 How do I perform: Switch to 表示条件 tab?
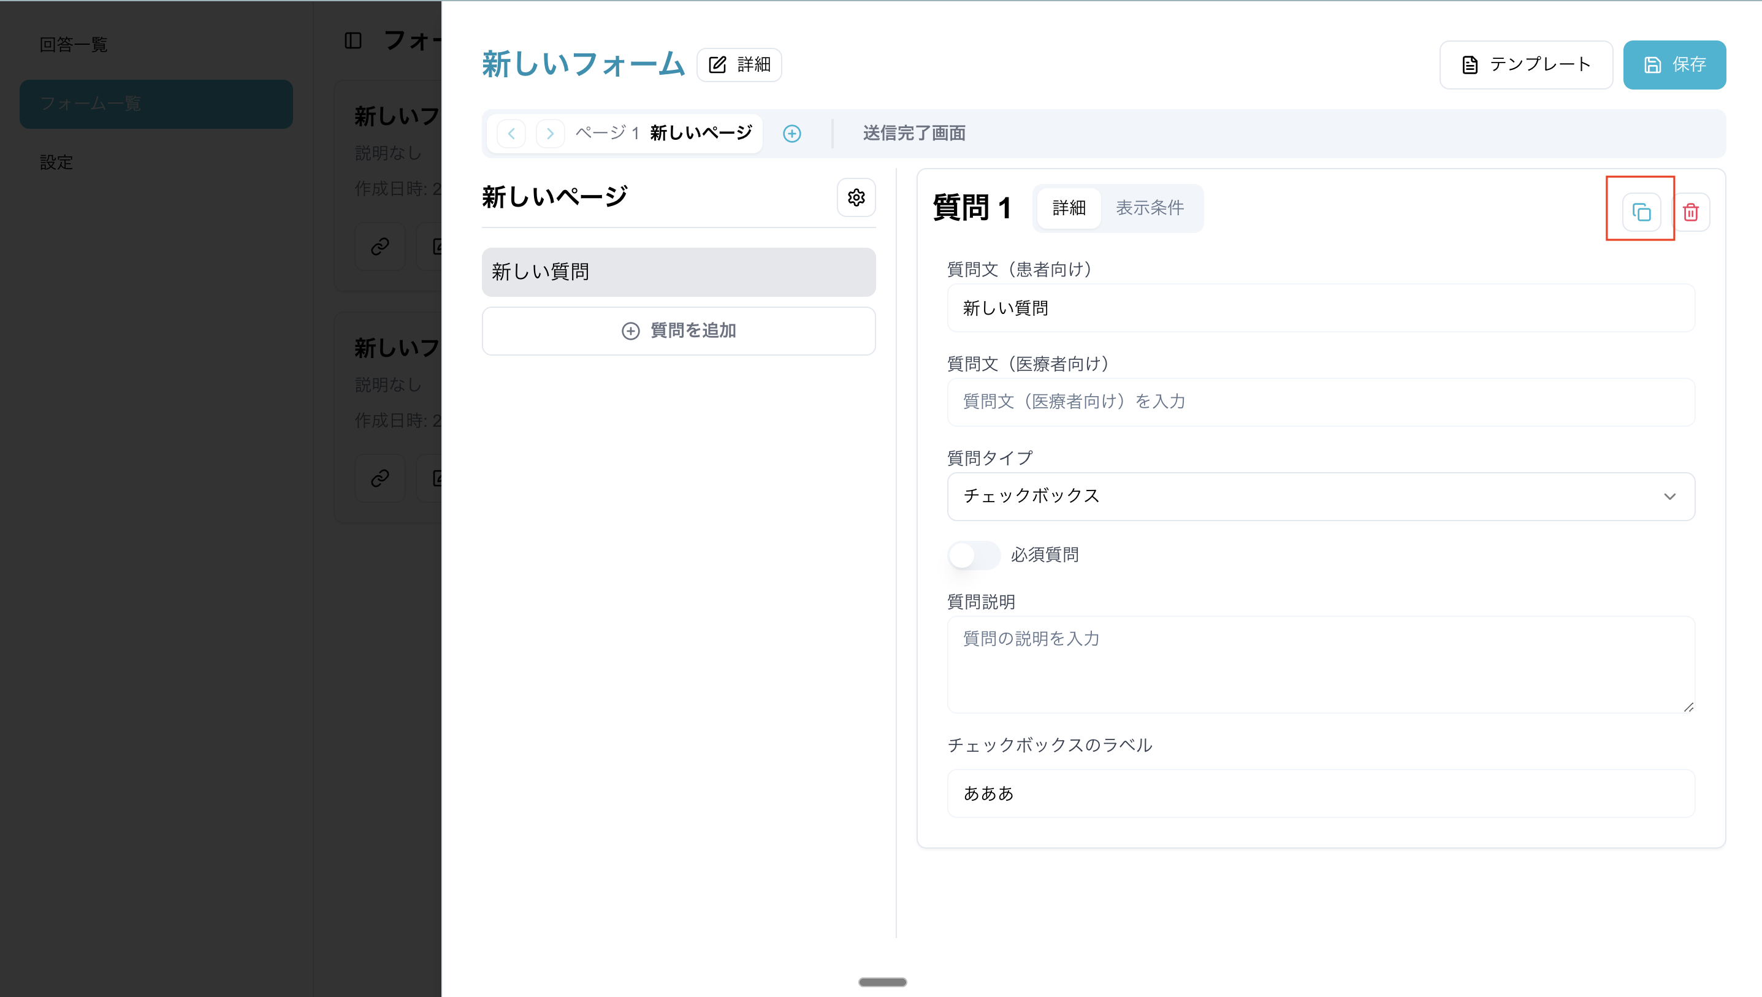[1150, 208]
